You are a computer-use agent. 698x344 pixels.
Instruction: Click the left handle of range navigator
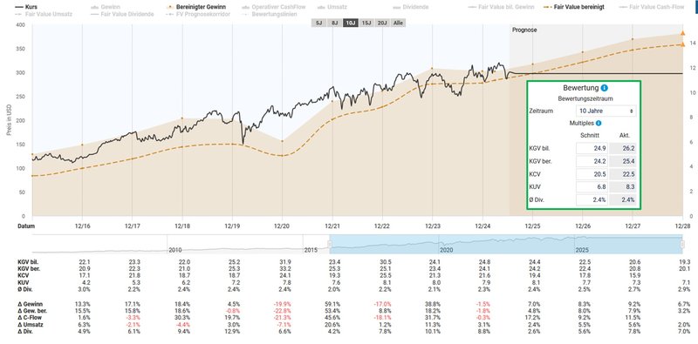(330, 243)
